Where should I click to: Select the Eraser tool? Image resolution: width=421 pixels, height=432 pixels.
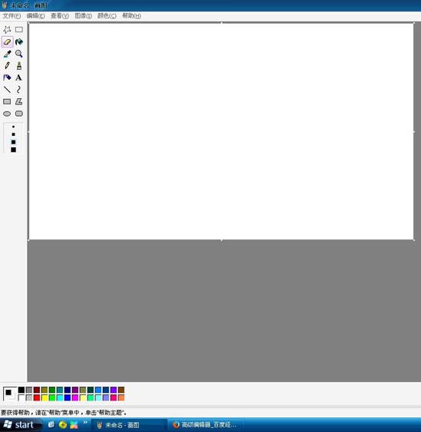click(7, 42)
